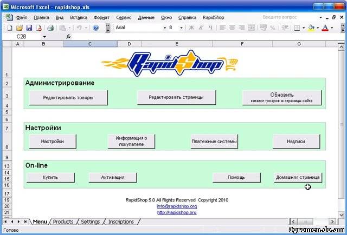The height and width of the screenshot is (235, 347).
Task: Expand the Borders dropdown arrow
Action: coord(304,28)
